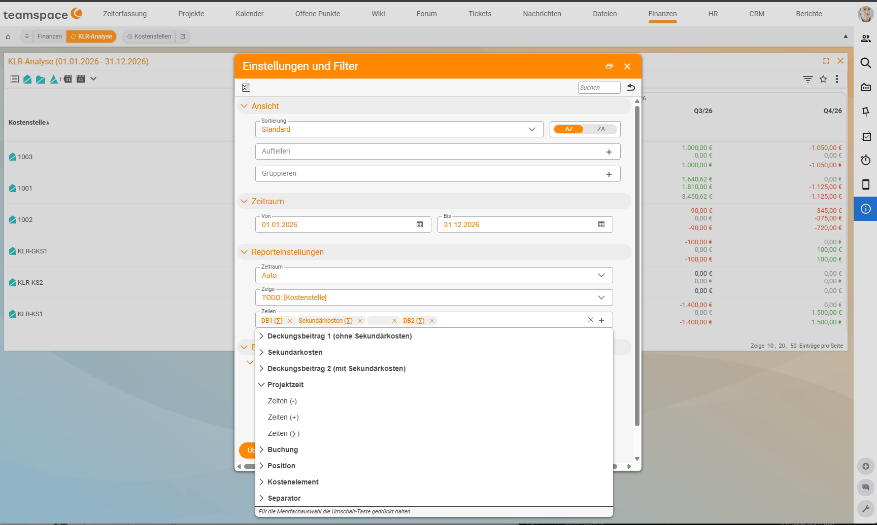Screen dimensions: 877x525
Task: Open the filter icon in KLR-Analyse panel
Action: pos(808,79)
